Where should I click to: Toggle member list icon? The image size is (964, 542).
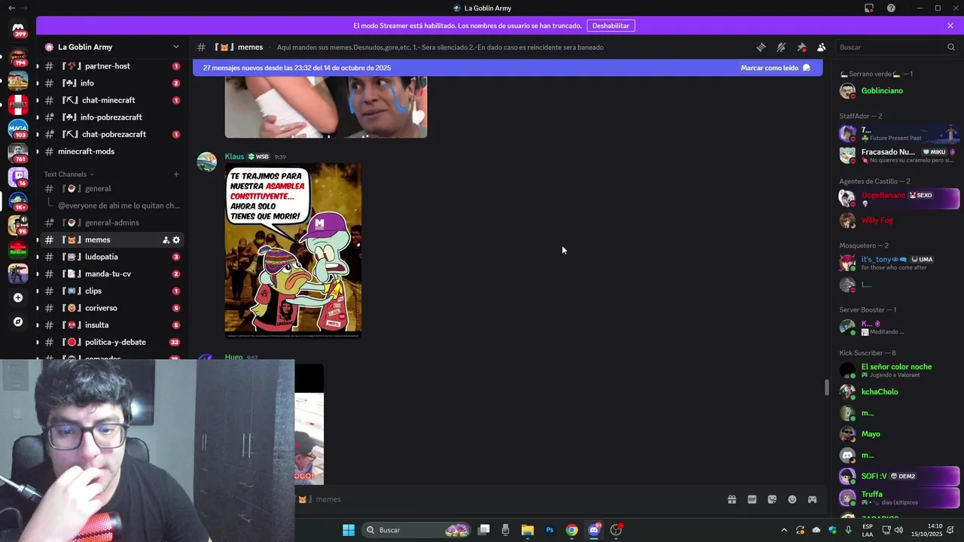822,47
